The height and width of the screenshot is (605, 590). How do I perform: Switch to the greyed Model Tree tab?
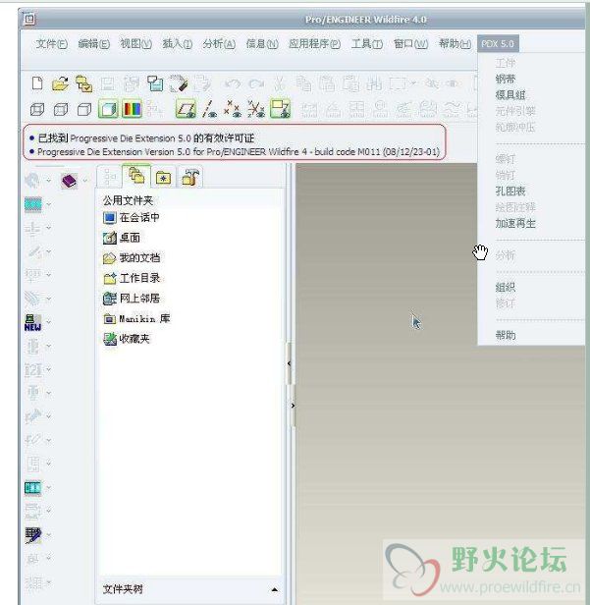[x=110, y=178]
